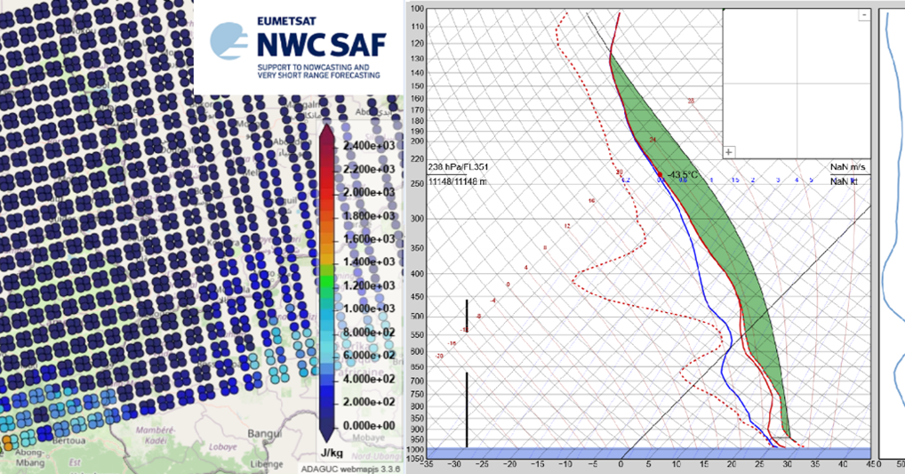This screenshot has height=474, width=905.
Task: Click the NaN m/s wind speed readout
Action: (848, 166)
